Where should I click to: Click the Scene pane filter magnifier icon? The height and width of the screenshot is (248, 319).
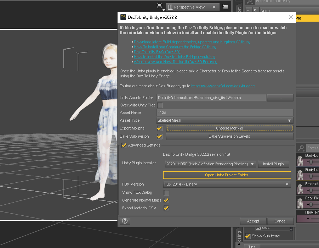coord(250,2)
